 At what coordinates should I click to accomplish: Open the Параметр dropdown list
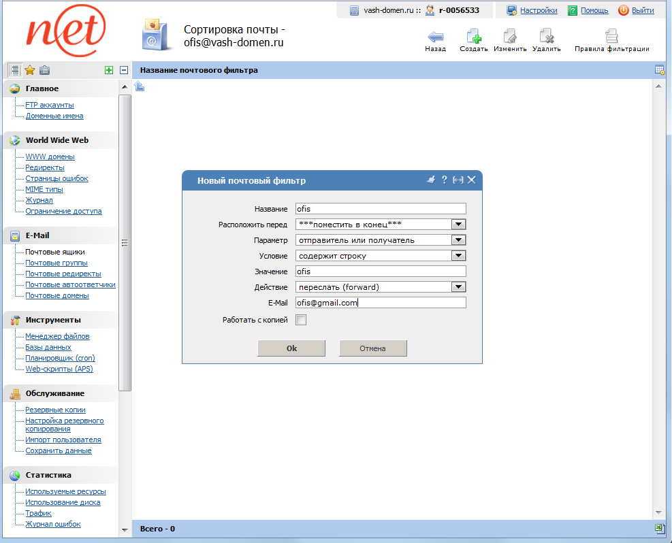click(x=458, y=240)
